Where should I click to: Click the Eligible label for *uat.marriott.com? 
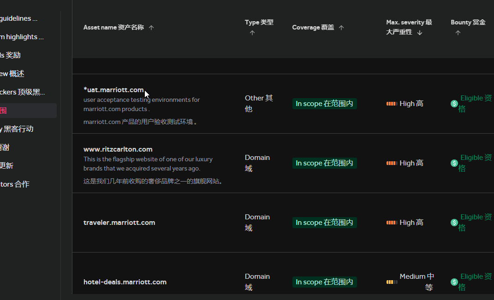(475, 104)
